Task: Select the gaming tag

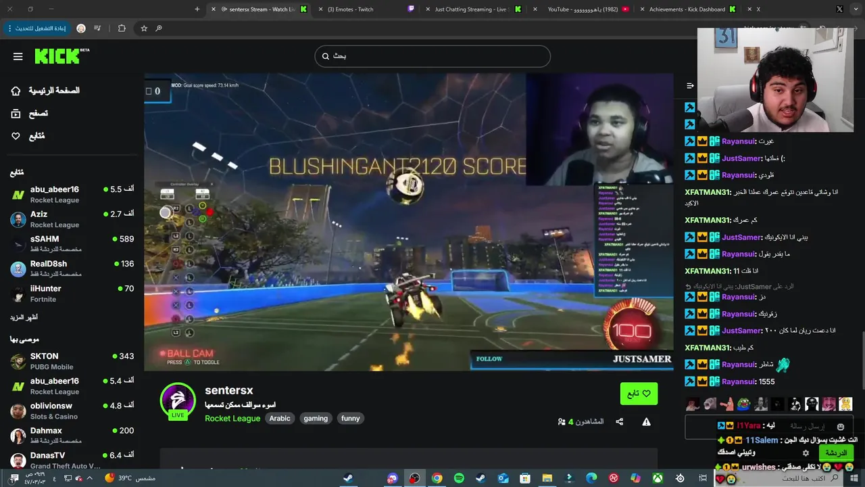Action: 316,419
